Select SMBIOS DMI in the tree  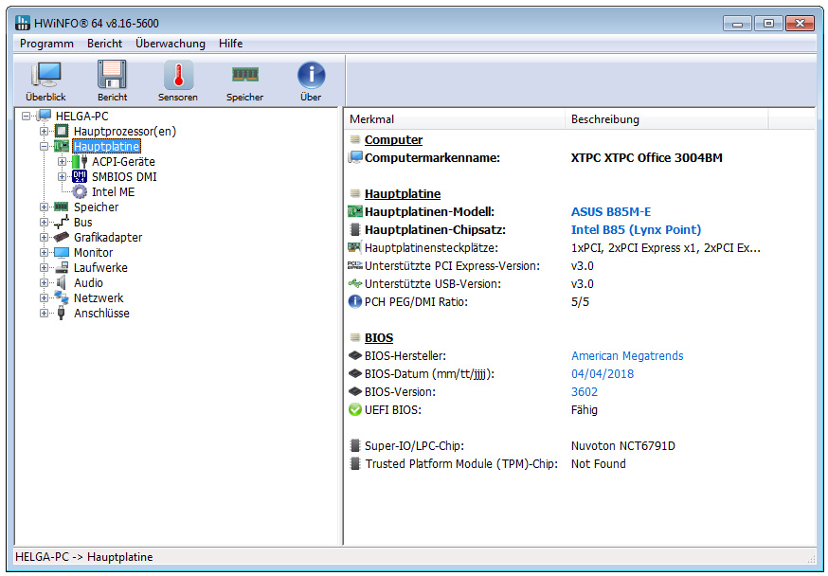click(123, 176)
